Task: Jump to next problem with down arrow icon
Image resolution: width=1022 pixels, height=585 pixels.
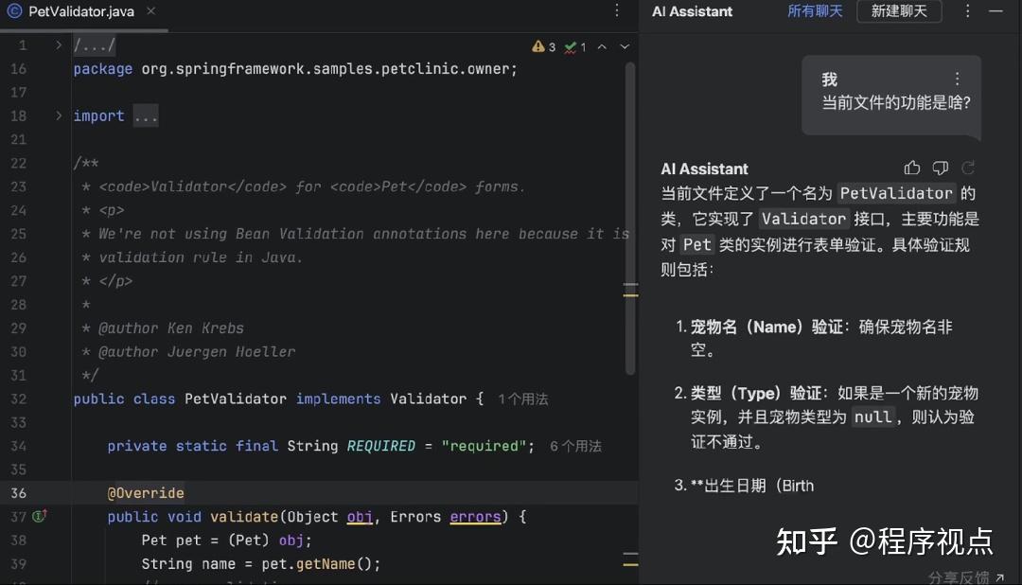Action: coord(623,45)
